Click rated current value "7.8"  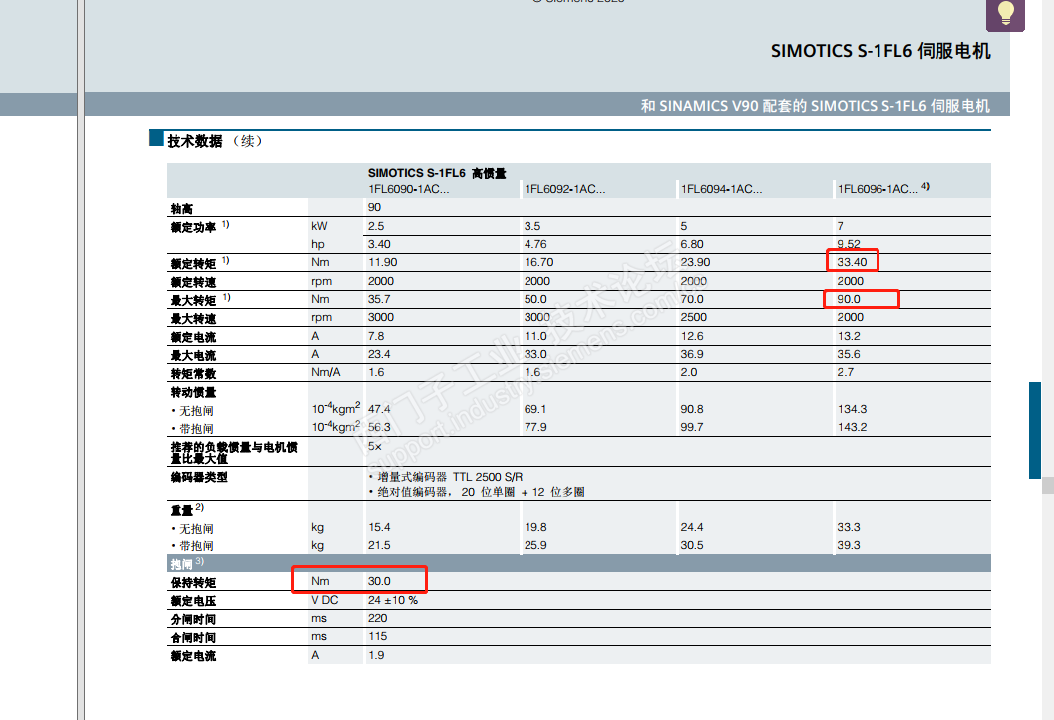(376, 336)
